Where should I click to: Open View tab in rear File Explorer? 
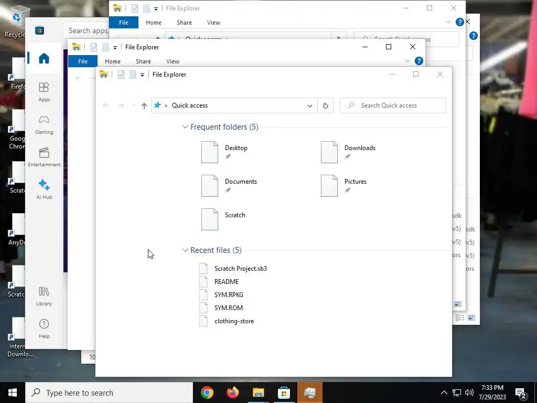click(x=214, y=22)
